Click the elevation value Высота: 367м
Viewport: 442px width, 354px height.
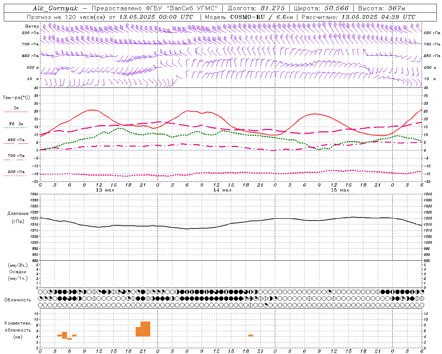382,8
